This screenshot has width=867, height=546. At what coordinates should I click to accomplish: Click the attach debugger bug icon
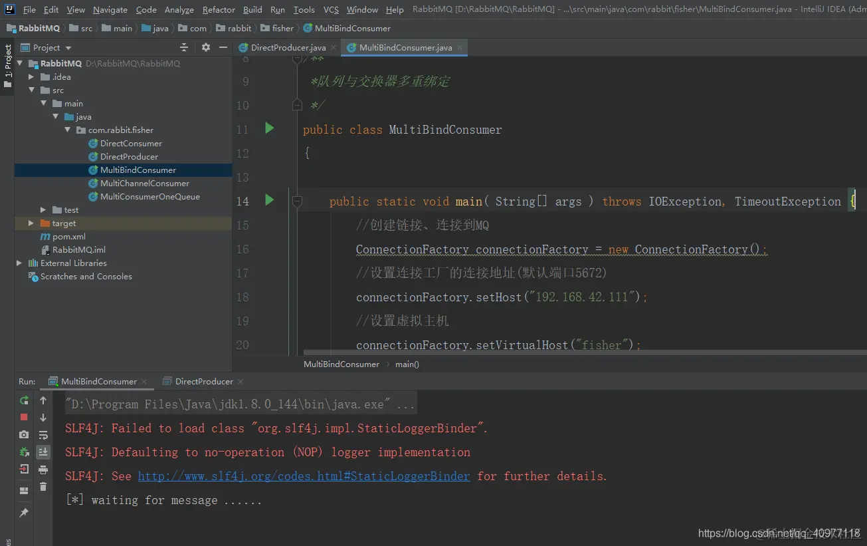pyautogui.click(x=24, y=452)
